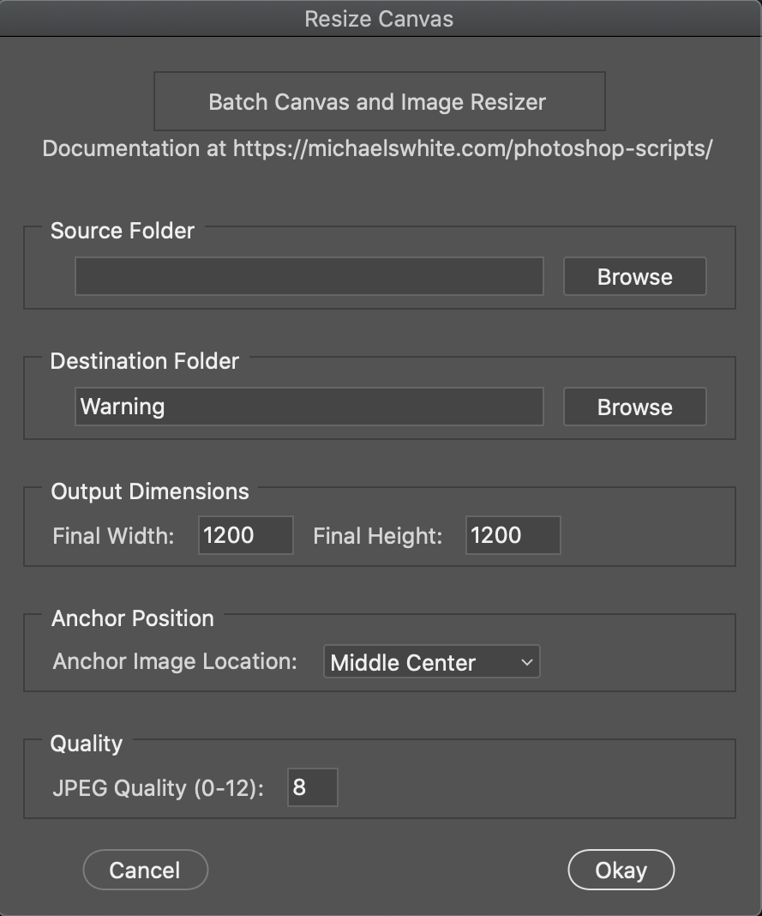Screen dimensions: 762x916
Task: Click the Final Width label
Action: [113, 536]
